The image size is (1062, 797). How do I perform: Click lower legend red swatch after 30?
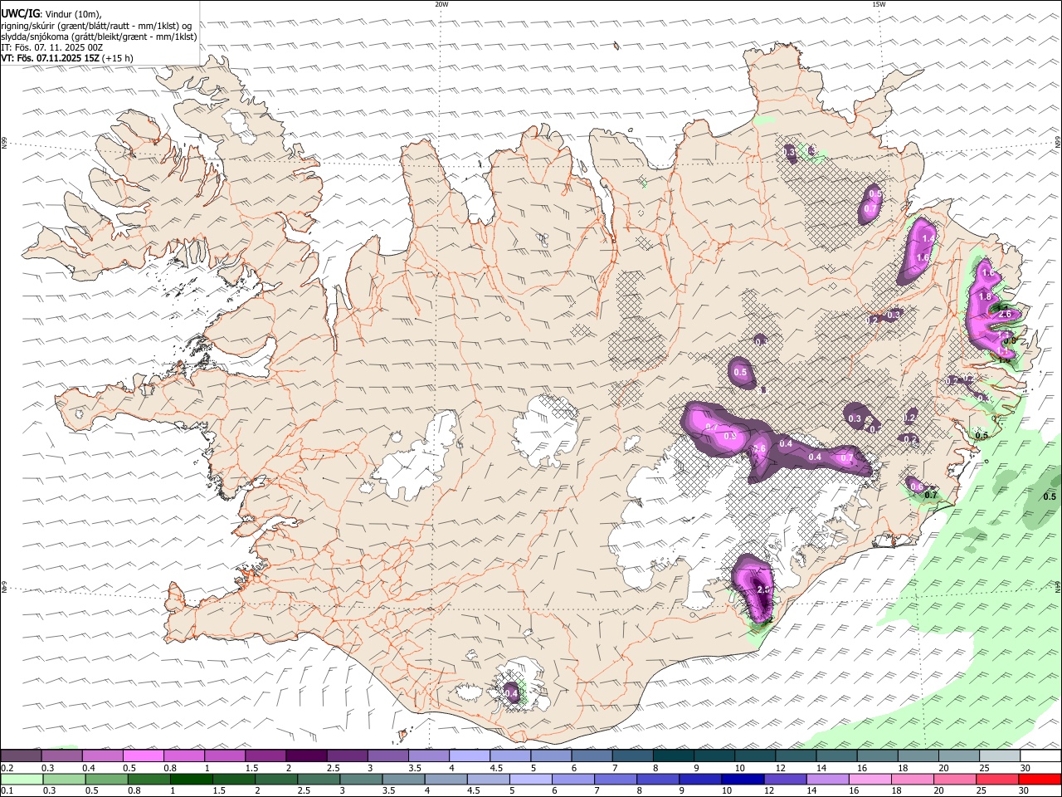pos(1039,779)
